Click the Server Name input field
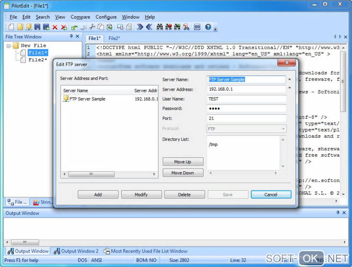 [x=246, y=79]
